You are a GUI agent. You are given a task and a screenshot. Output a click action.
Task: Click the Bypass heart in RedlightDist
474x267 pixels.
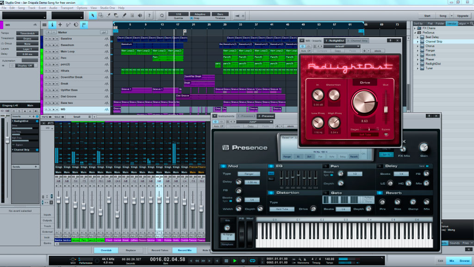tap(386, 134)
